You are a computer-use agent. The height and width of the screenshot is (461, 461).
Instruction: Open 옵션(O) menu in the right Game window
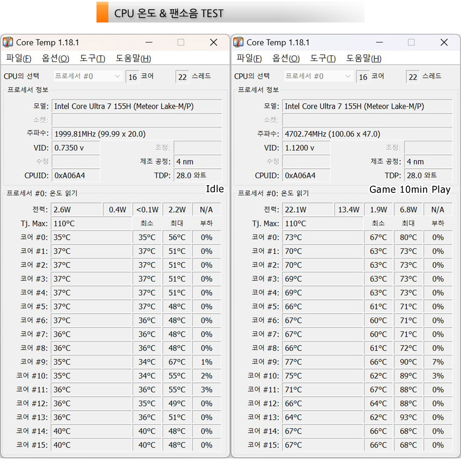click(x=286, y=58)
